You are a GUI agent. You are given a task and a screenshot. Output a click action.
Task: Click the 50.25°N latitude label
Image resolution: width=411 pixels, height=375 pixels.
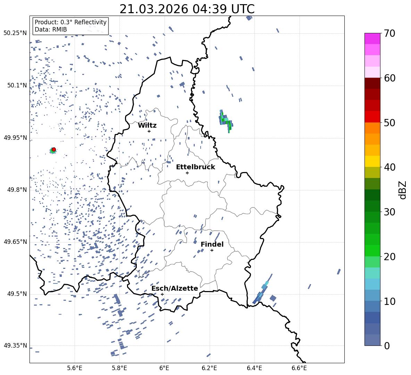15,33
